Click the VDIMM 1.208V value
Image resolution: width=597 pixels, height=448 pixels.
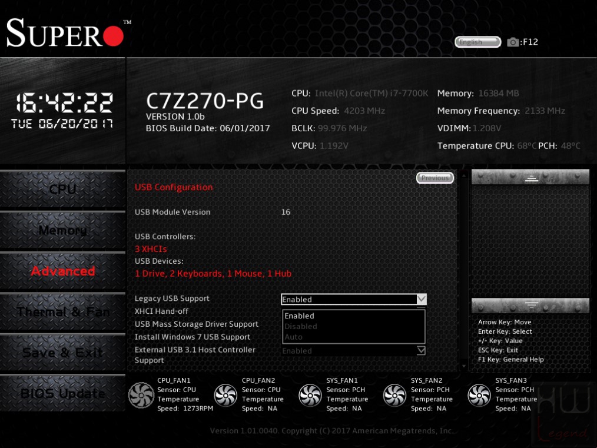click(486, 128)
